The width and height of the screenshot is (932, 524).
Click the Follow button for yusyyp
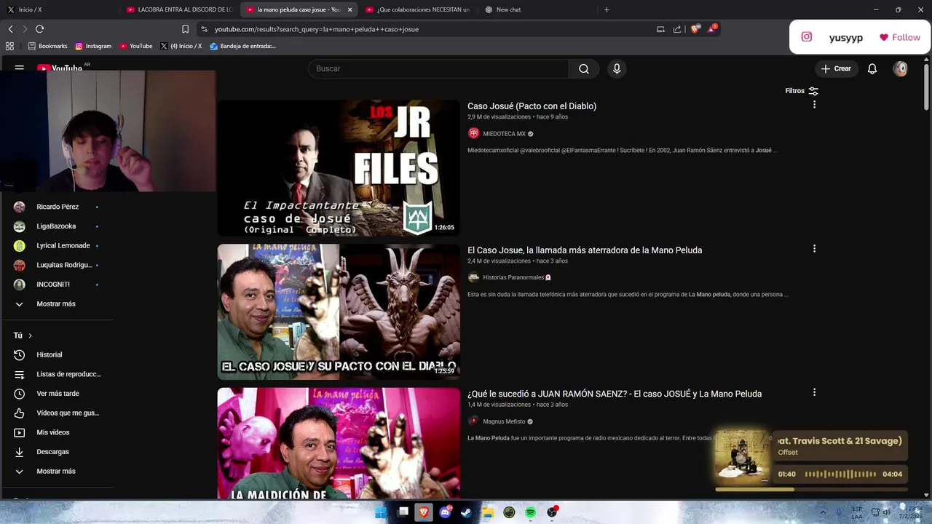(x=900, y=37)
